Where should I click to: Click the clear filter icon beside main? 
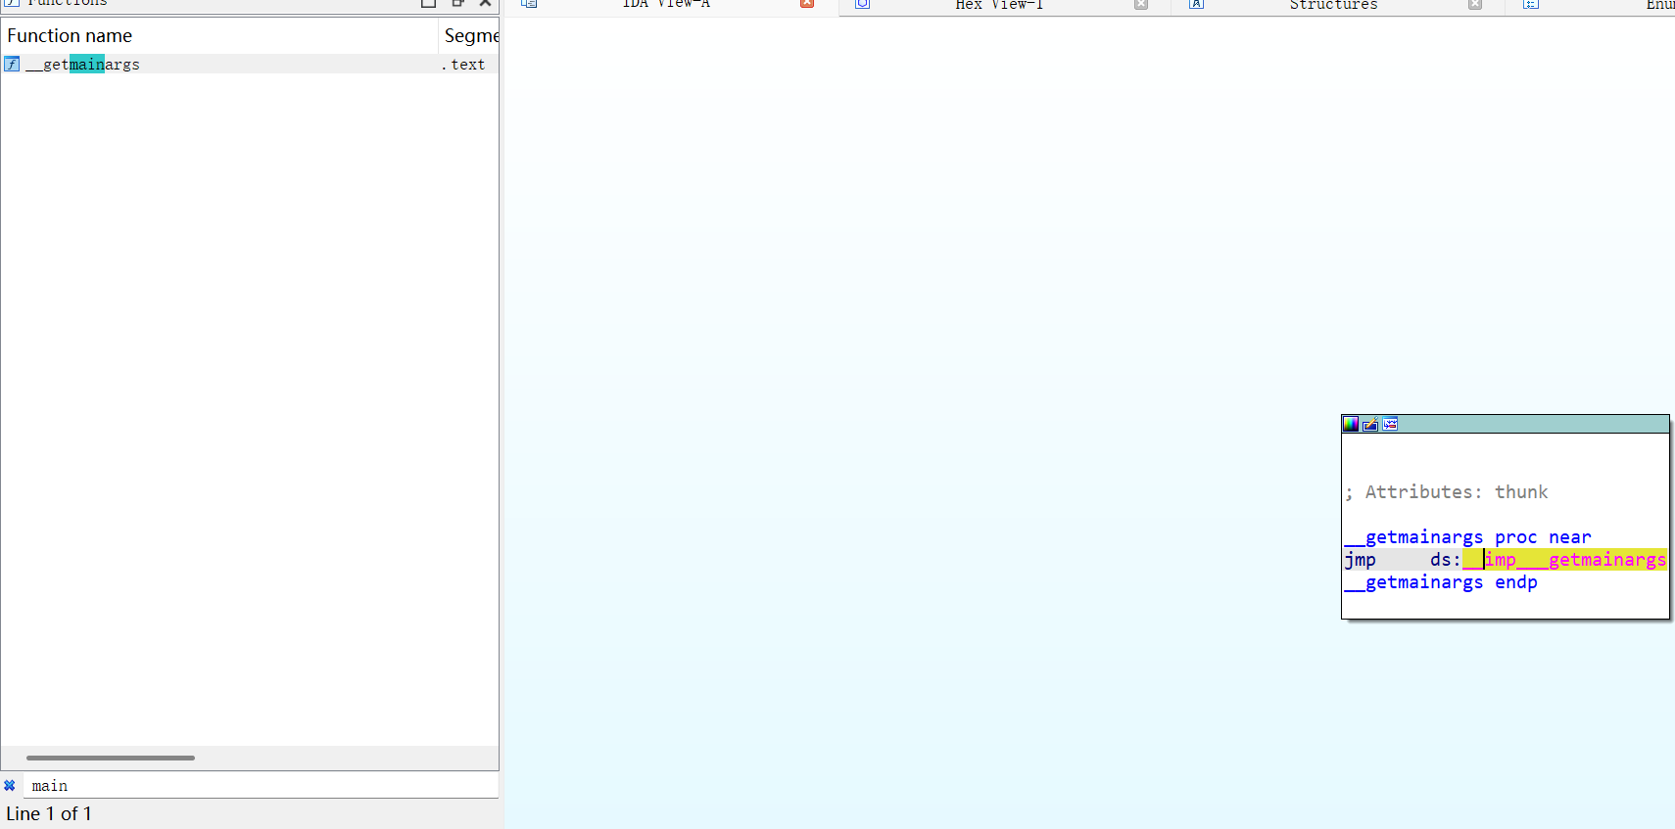(10, 786)
